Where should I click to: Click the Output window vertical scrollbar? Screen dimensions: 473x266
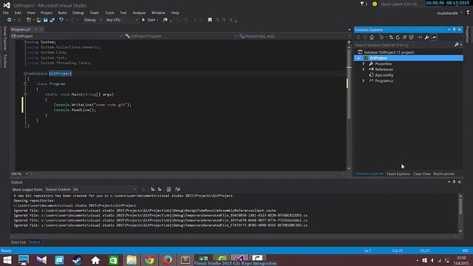click(460, 214)
